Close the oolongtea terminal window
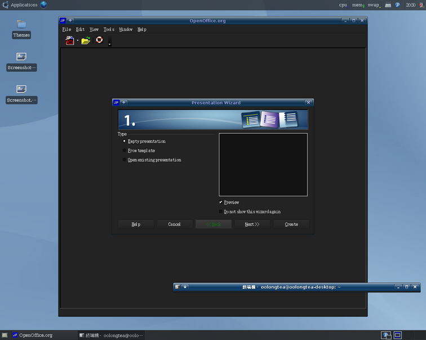This screenshot has height=340, width=426. coord(415,287)
